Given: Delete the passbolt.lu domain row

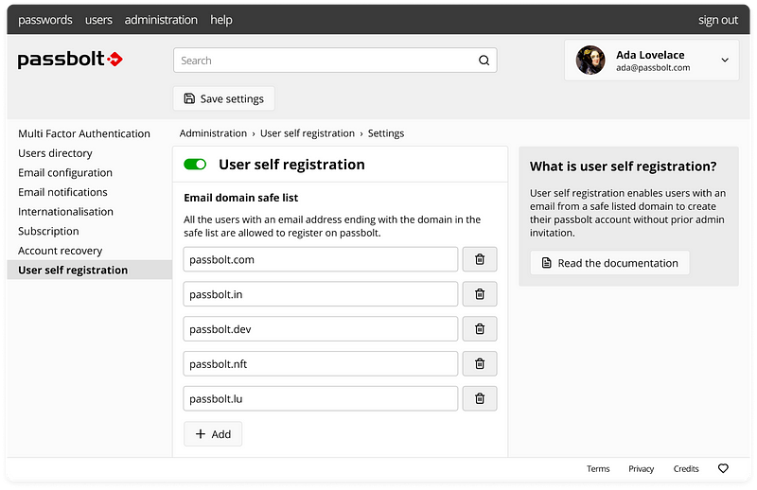Looking at the screenshot, I should (x=480, y=398).
